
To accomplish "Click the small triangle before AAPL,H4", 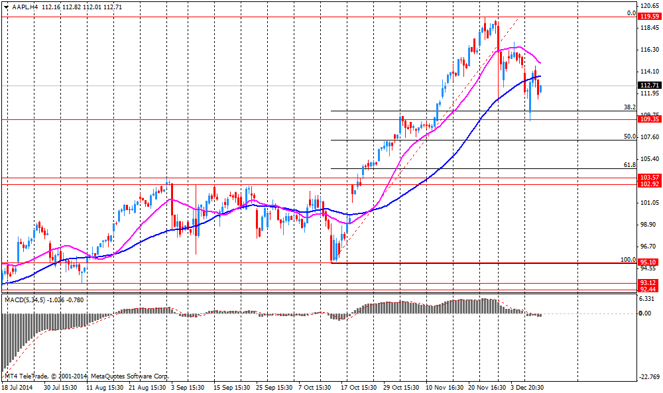I will pos(6,7).
